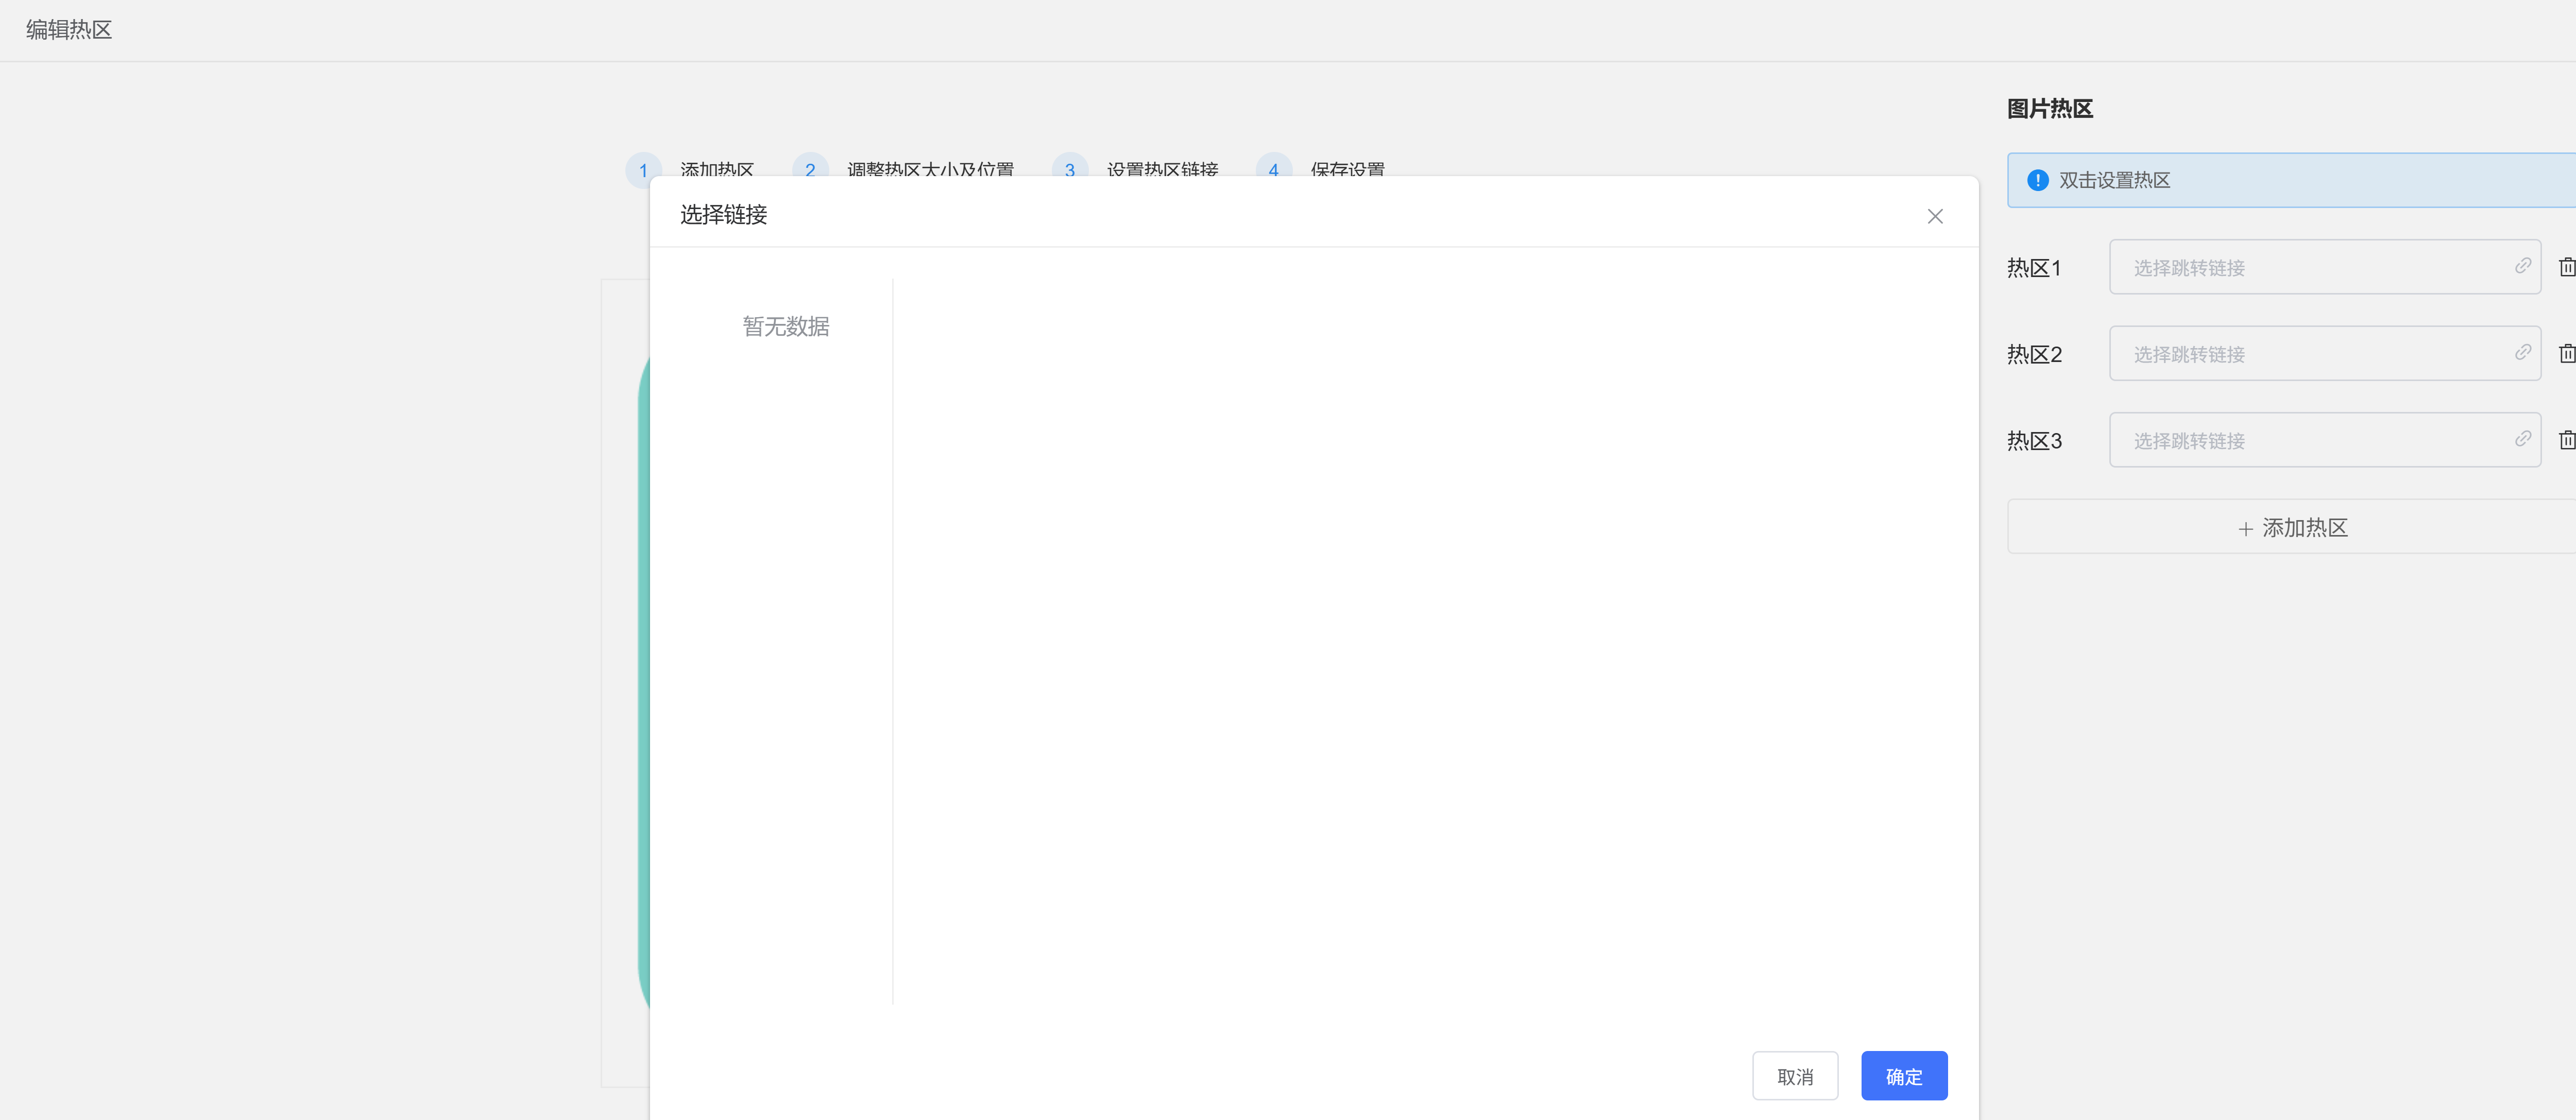Click step 3 设置热区链接 in the guide
The width and height of the screenshot is (2576, 1120).
point(1162,170)
